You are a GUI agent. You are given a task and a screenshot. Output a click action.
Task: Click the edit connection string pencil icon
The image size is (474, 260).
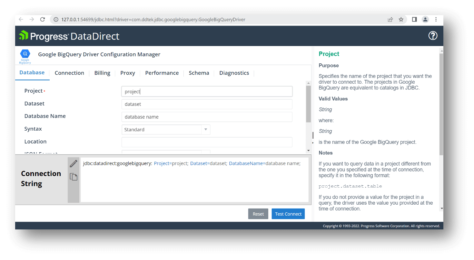(x=74, y=163)
